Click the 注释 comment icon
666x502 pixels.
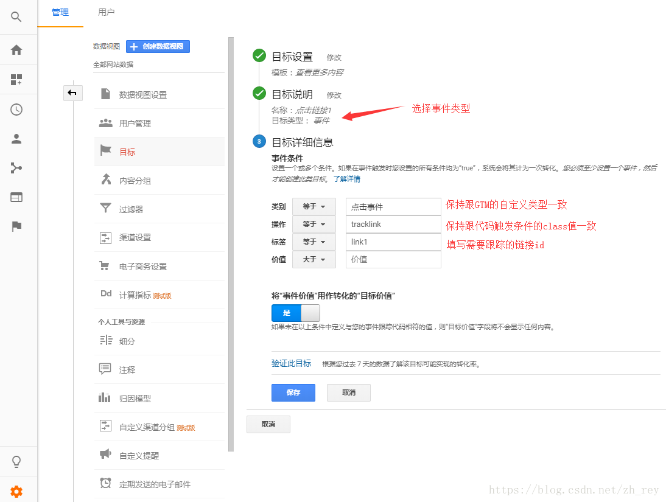click(105, 369)
